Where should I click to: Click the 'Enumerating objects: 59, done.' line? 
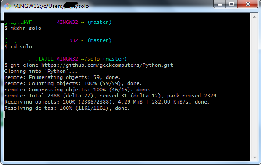pos(62,77)
